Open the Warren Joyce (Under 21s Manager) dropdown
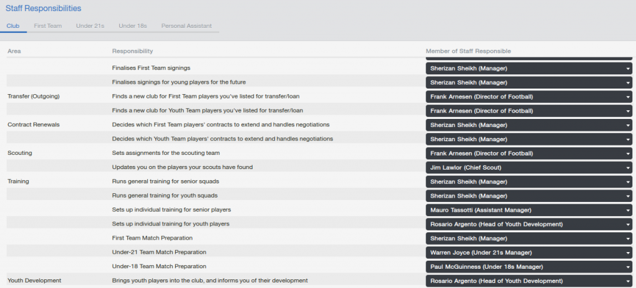This screenshot has height=288, width=636. (529, 253)
